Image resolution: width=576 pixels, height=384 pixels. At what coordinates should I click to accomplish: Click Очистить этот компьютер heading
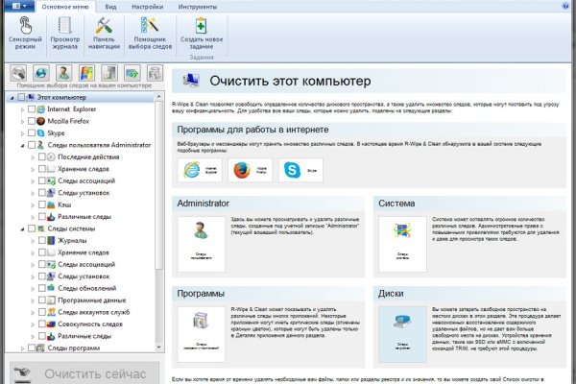(x=290, y=81)
